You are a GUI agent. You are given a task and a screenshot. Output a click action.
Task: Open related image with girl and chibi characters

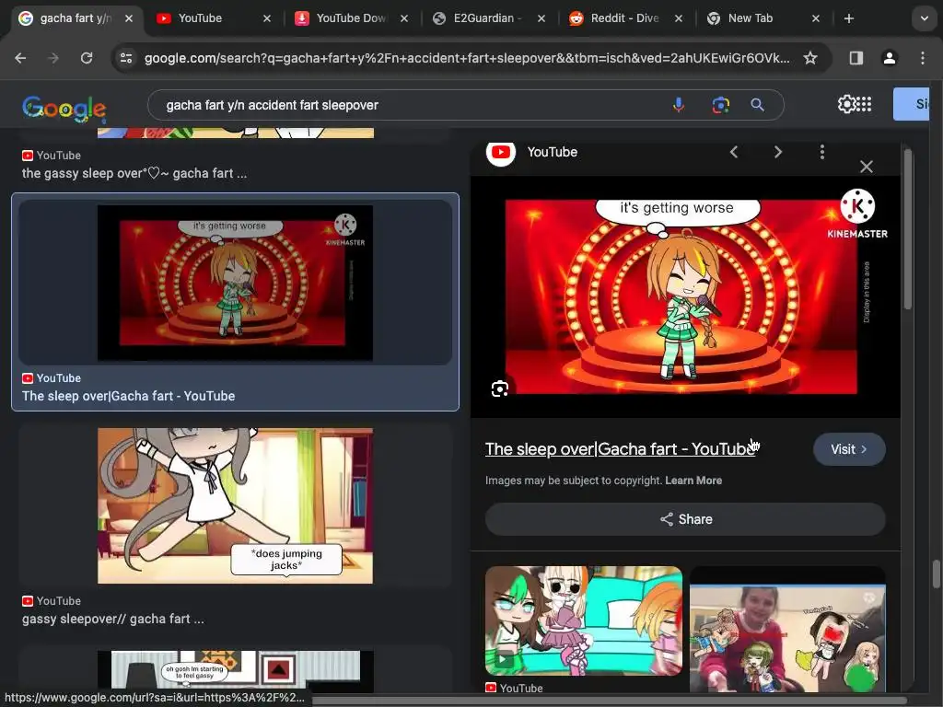point(787,637)
